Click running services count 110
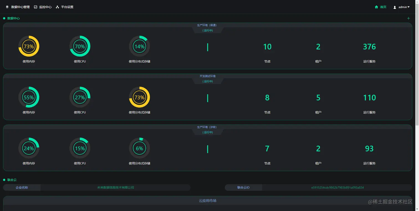Image resolution: width=419 pixels, height=211 pixels. [x=369, y=98]
